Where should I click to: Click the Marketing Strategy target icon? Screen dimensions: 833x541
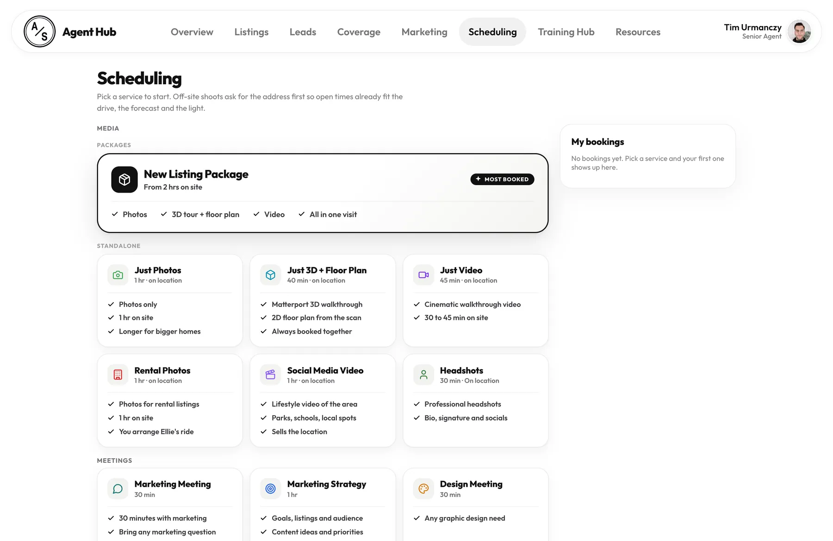[271, 489]
